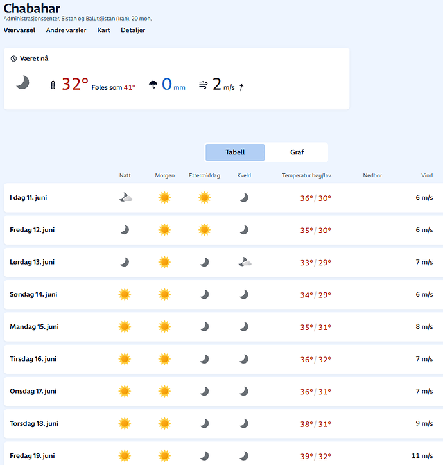The image size is (443, 465).
Task: Click the cloudy evening icon for Lørdag 13. juni
Action: 245,262
